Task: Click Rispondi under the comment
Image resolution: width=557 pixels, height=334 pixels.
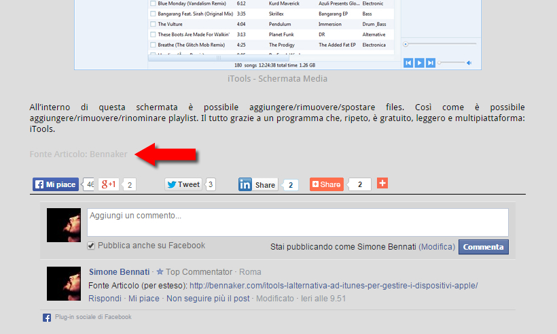Action: (105, 299)
